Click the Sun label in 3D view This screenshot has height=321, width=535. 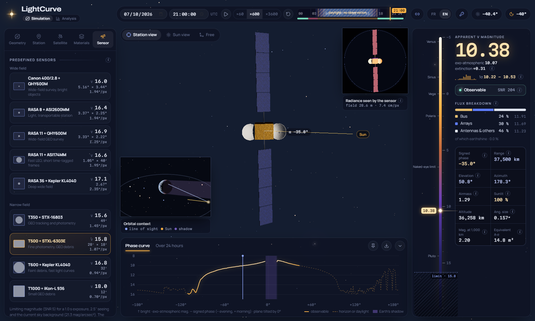coord(363,134)
